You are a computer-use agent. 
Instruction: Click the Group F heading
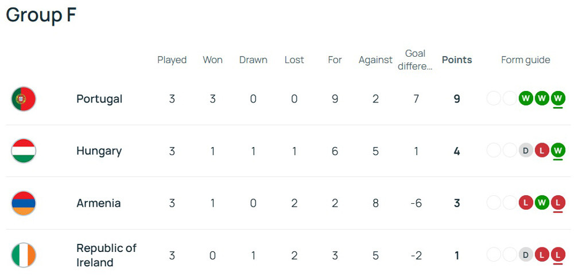(x=41, y=15)
